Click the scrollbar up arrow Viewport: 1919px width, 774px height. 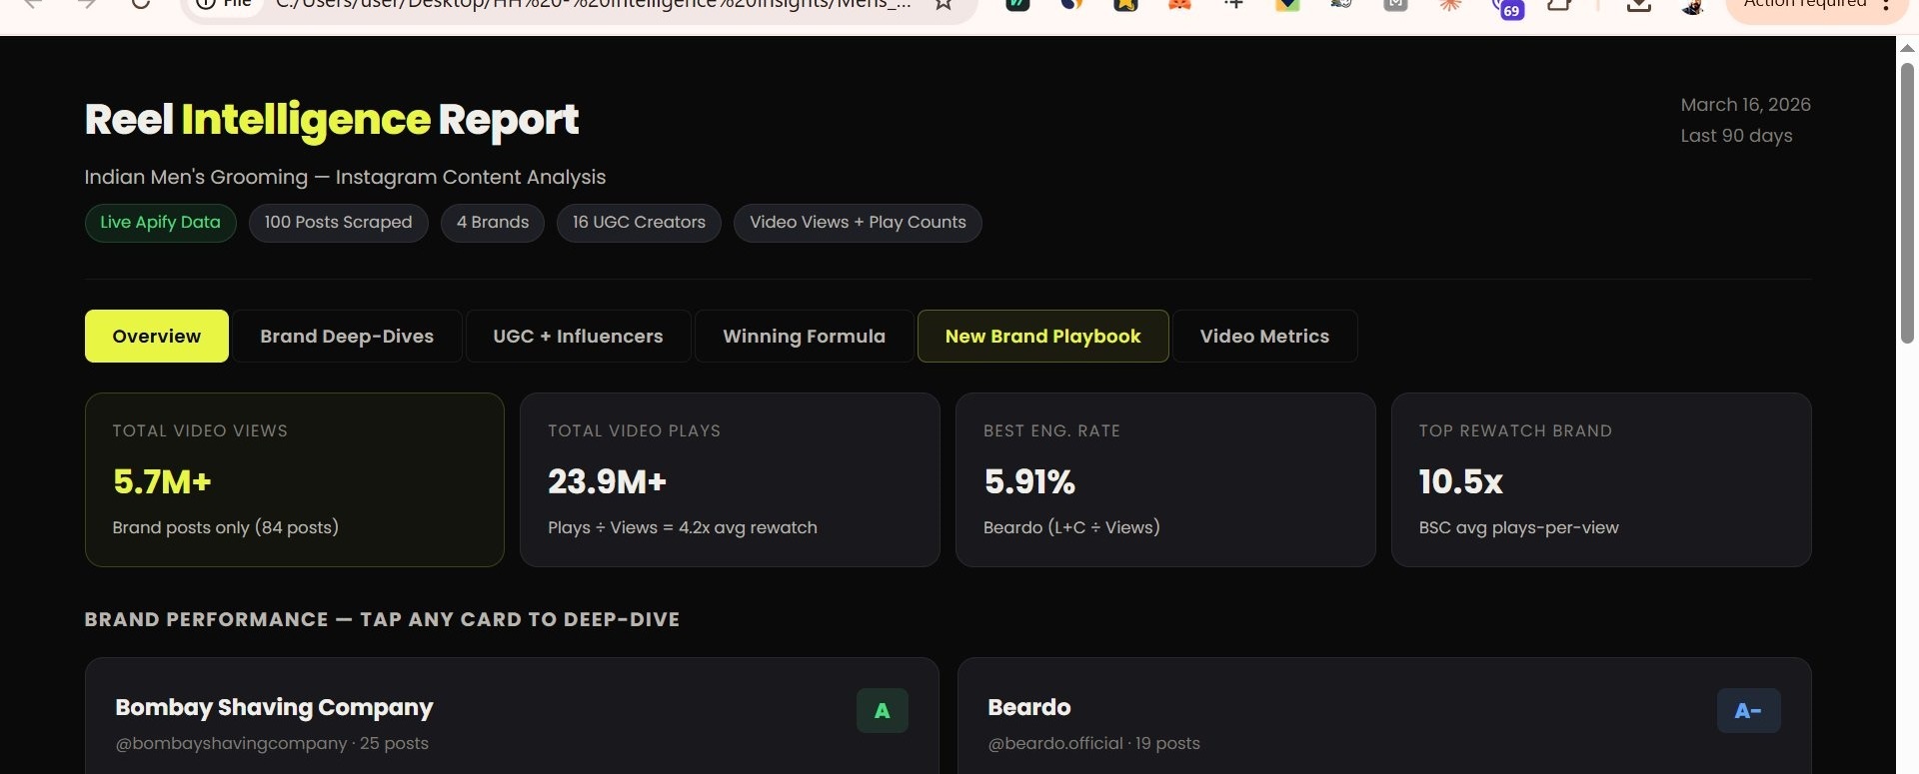pos(1907,47)
